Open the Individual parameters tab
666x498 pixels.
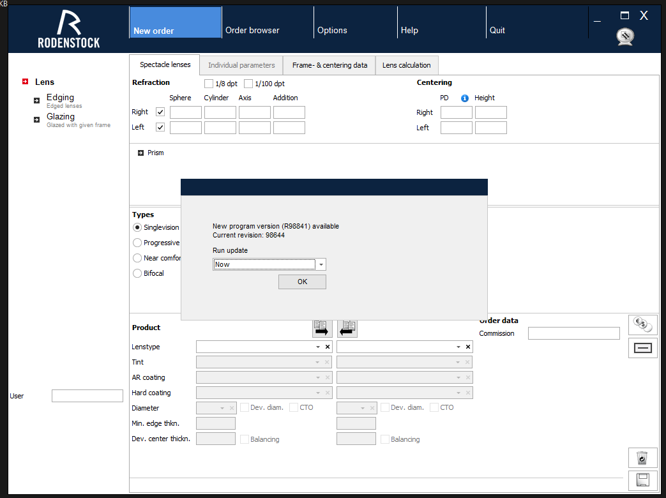coord(241,65)
